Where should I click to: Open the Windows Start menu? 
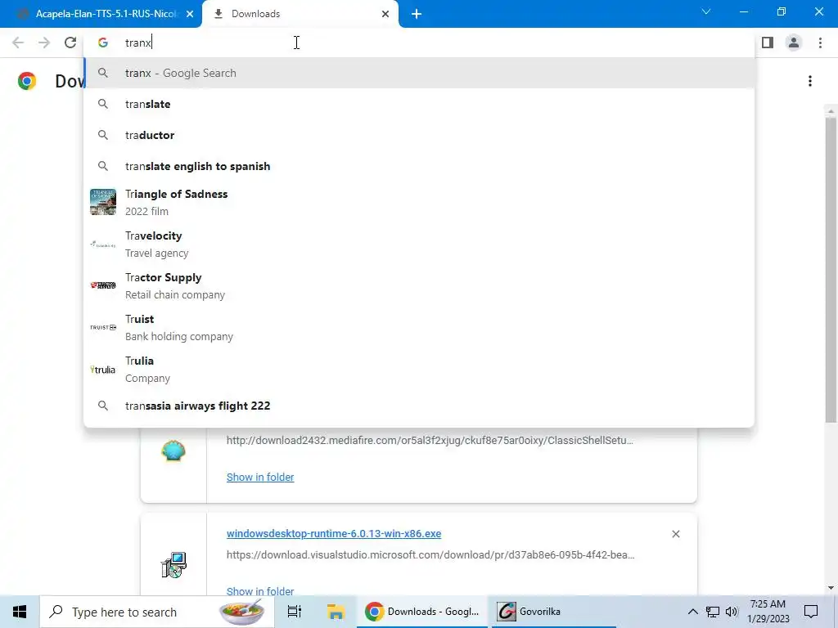pos(20,612)
